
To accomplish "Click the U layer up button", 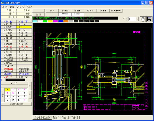I will click(x=30, y=86).
